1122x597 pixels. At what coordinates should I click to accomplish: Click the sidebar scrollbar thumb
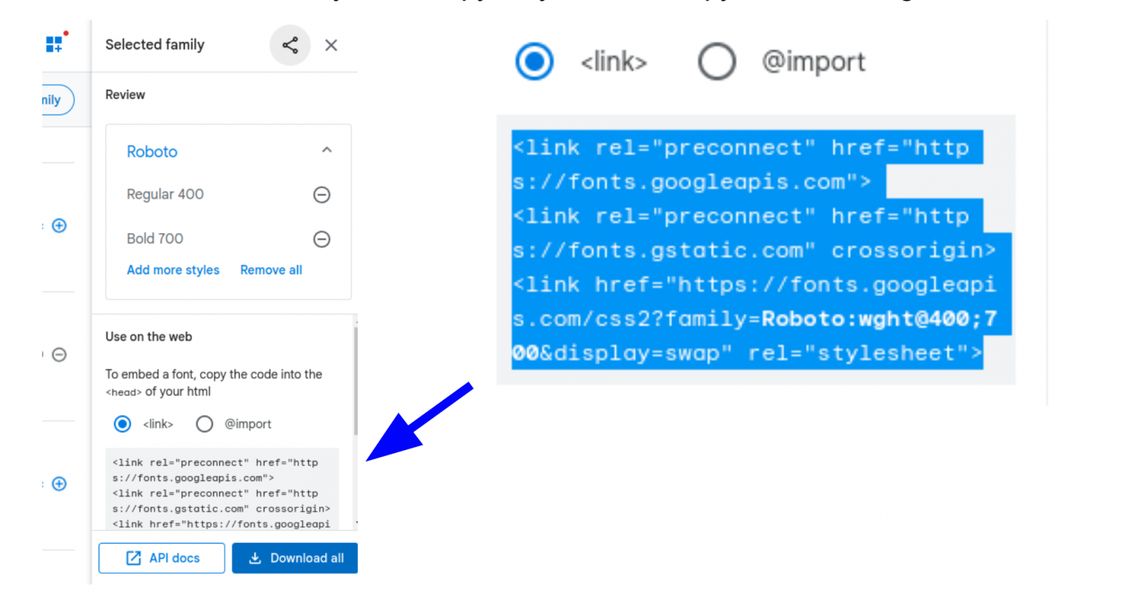[356, 380]
